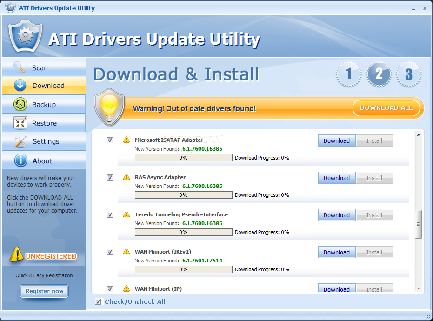Viewport: 433px width, 321px height.
Task: Uncheck Teredo Tunneling Pseudo-Interface checkbox
Action: point(110,214)
